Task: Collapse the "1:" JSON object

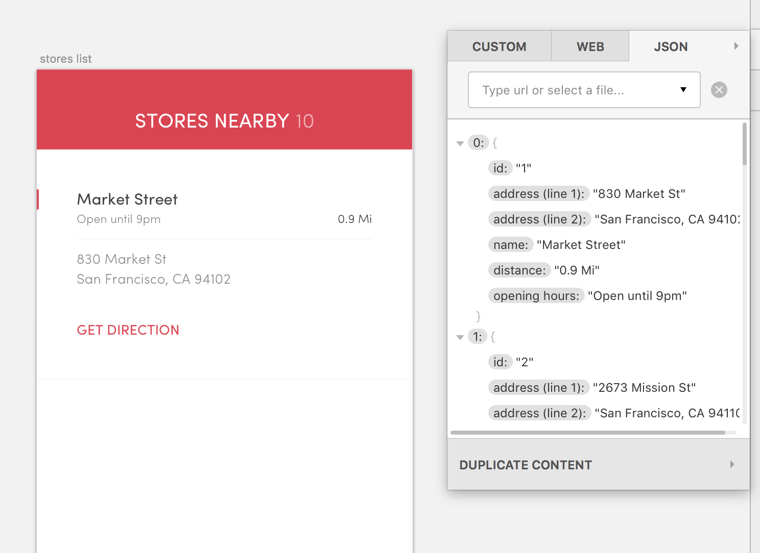Action: pos(460,337)
